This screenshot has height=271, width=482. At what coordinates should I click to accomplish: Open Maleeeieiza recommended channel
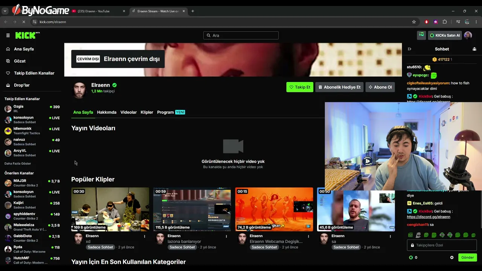click(32, 227)
